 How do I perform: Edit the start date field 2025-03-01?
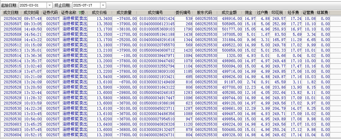click(x=33, y=5)
